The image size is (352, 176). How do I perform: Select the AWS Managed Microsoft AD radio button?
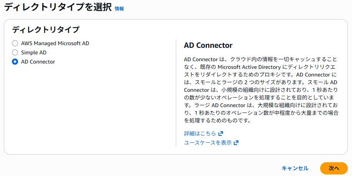click(15, 43)
